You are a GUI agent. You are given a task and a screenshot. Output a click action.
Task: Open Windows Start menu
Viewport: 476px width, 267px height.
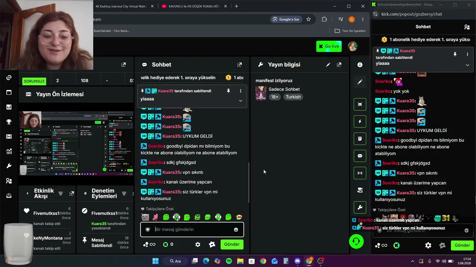point(155,261)
